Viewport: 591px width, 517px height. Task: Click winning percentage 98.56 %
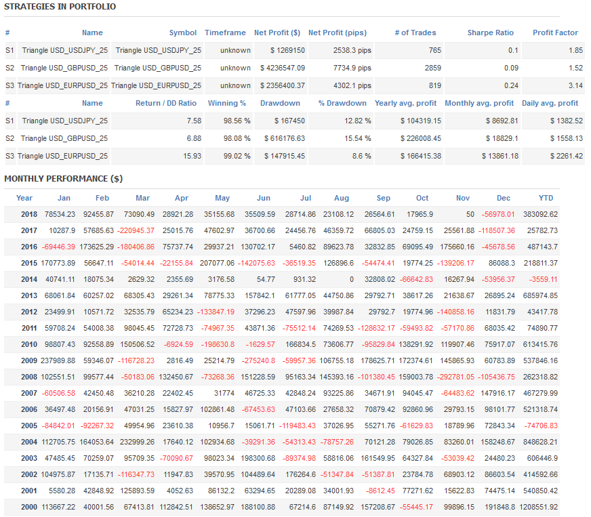[237, 121]
